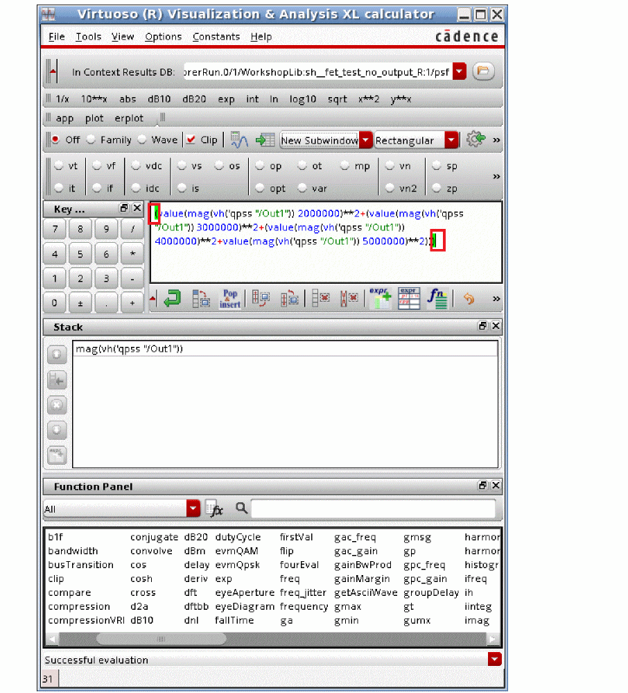The image size is (628, 693).
Task: Select the idc radio button
Action: coord(136,188)
